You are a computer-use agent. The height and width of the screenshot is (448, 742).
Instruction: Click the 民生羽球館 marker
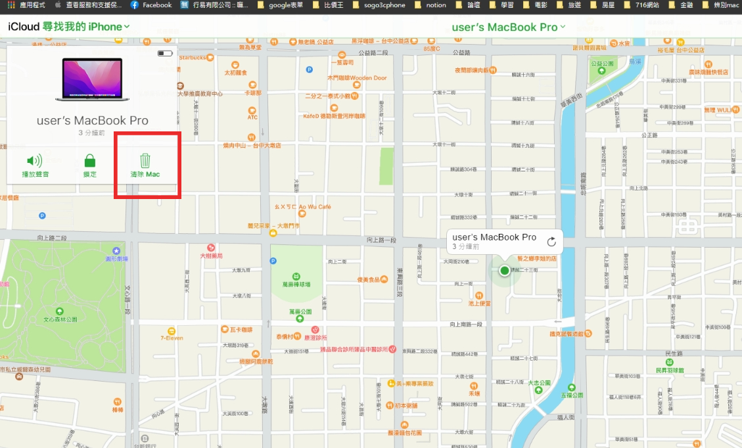click(x=670, y=363)
